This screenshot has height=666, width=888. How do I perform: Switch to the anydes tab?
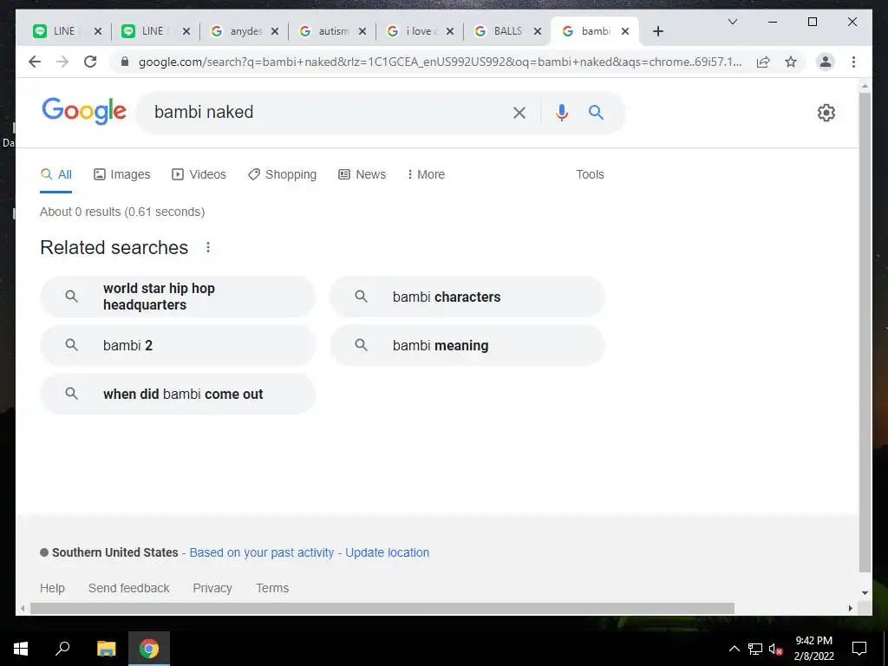tap(238, 31)
